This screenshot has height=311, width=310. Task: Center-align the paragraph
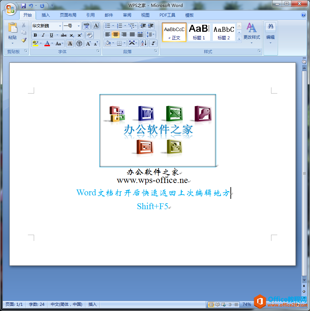[x=116, y=35]
